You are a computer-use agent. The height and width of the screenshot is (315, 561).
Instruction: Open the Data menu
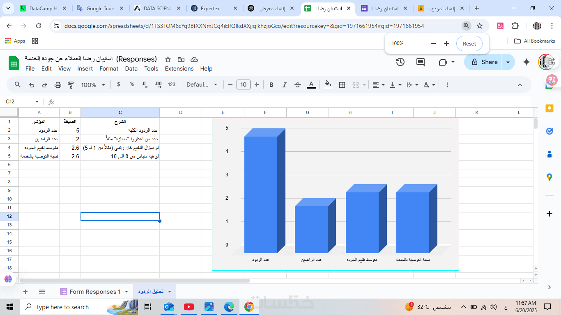click(x=131, y=68)
